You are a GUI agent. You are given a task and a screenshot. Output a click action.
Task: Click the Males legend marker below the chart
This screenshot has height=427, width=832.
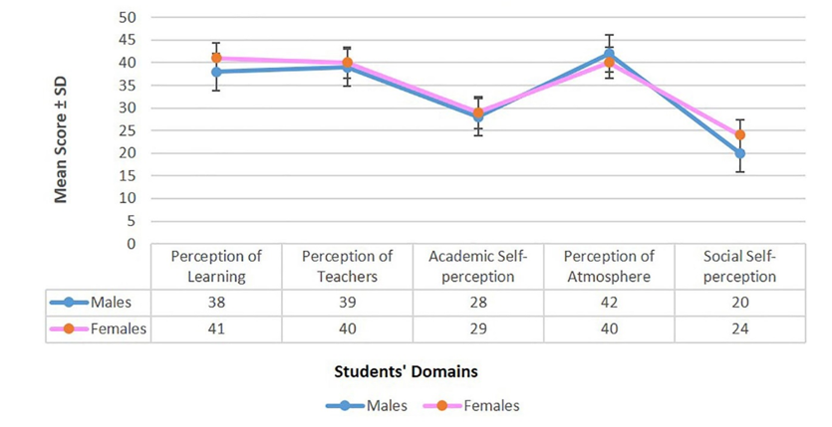click(x=345, y=405)
